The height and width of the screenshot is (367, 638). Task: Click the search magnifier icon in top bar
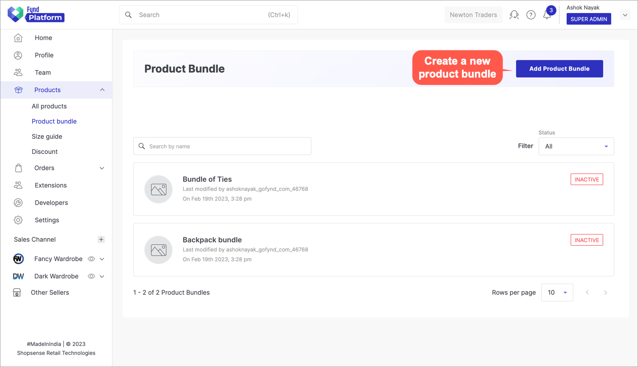128,15
